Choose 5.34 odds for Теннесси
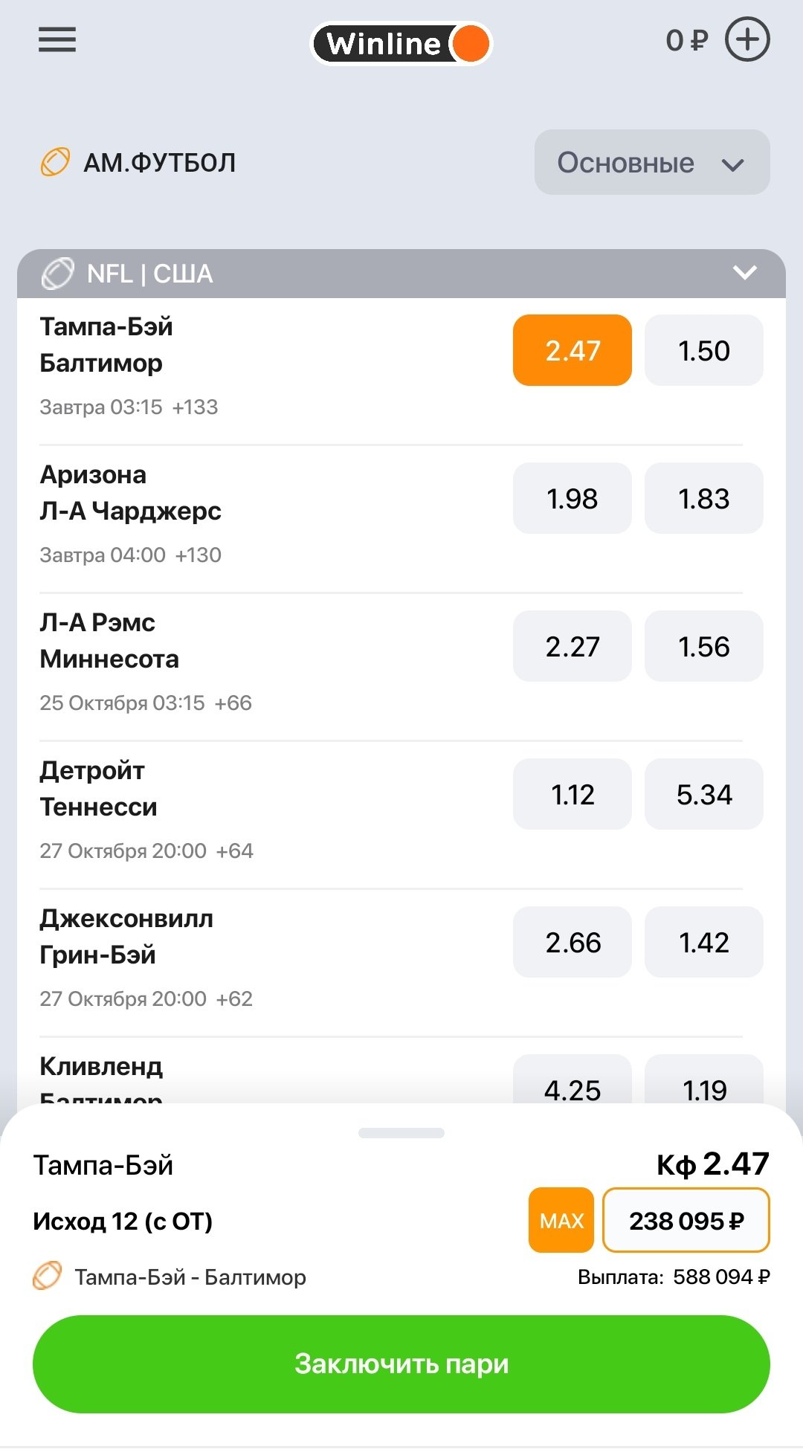Image resolution: width=803 pixels, height=1452 pixels. [703, 794]
